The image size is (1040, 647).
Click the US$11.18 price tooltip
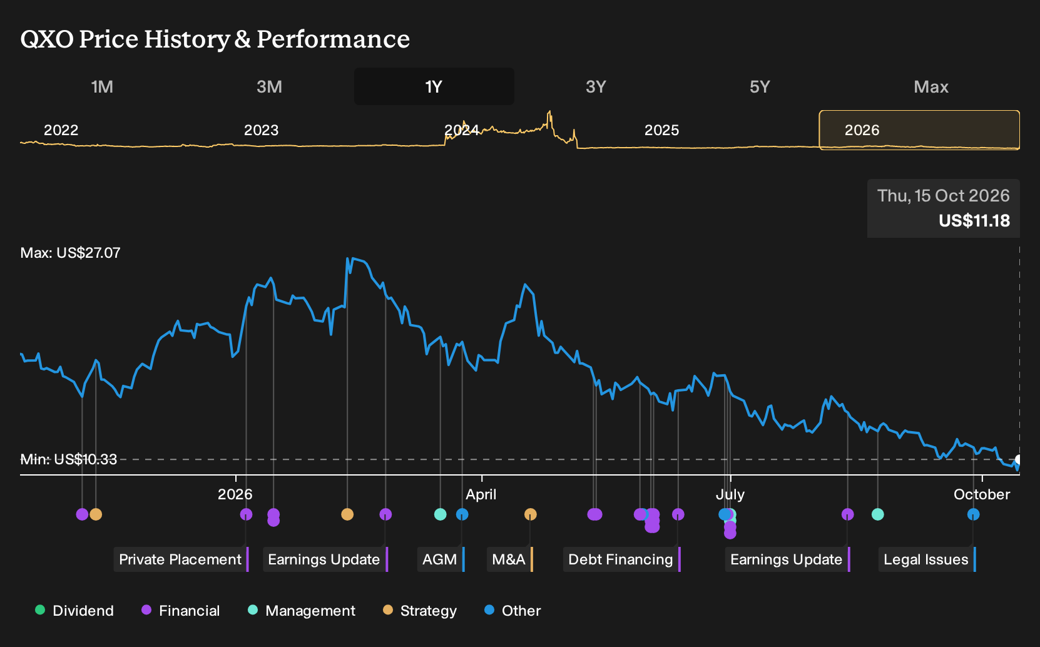tap(944, 208)
